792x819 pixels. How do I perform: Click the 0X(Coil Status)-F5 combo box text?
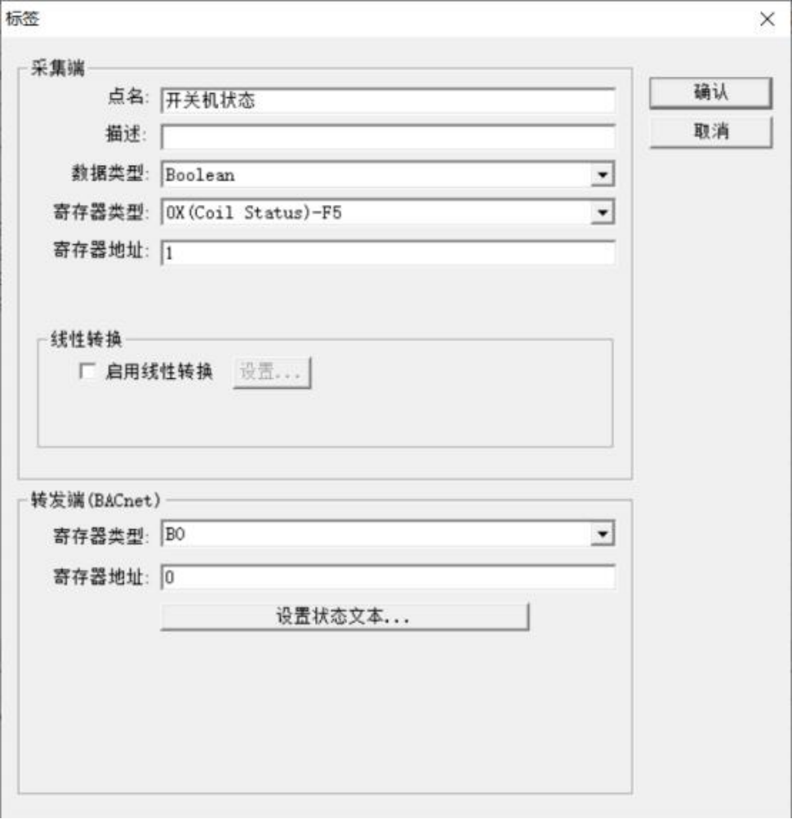point(253,212)
